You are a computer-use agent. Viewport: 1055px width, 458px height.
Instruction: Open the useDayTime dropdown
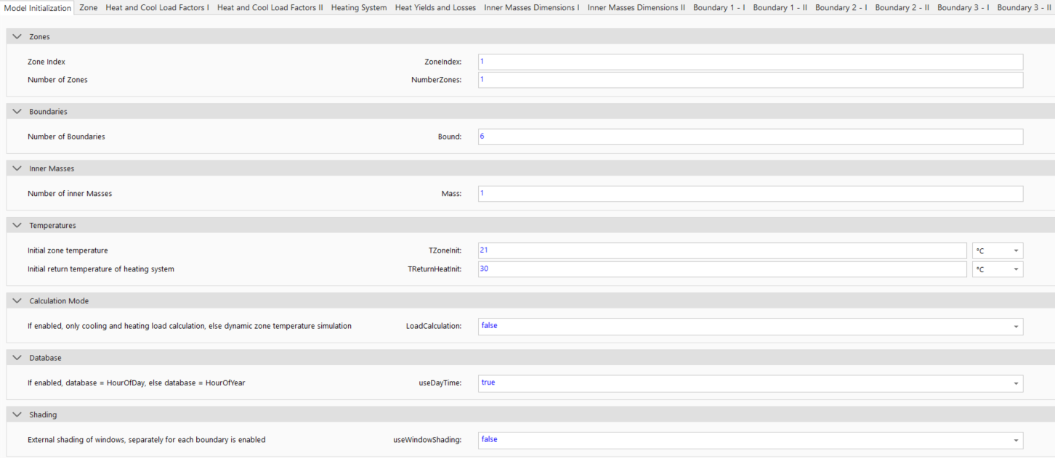tap(751, 383)
